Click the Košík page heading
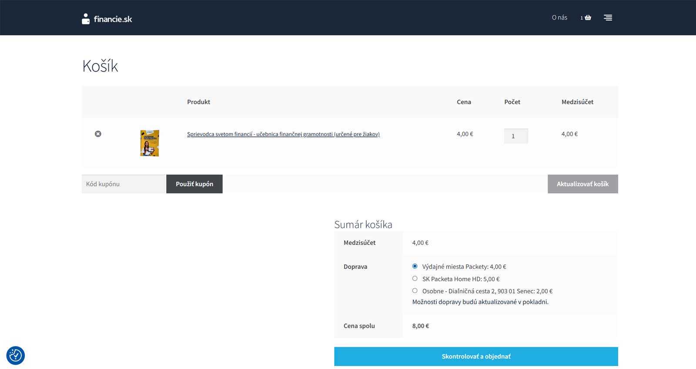The image size is (696, 369). (x=100, y=66)
